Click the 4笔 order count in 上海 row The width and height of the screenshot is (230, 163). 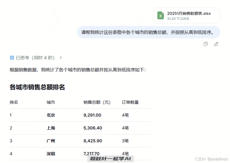pyautogui.click(x=125, y=128)
